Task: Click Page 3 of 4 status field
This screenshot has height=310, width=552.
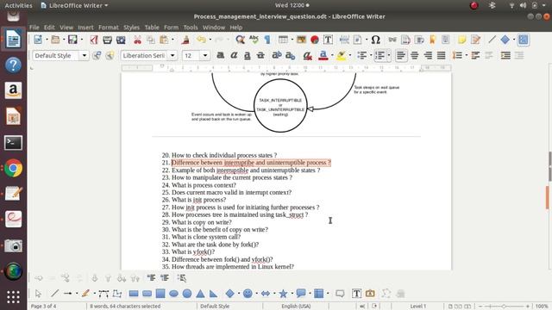Action: [x=43, y=307]
